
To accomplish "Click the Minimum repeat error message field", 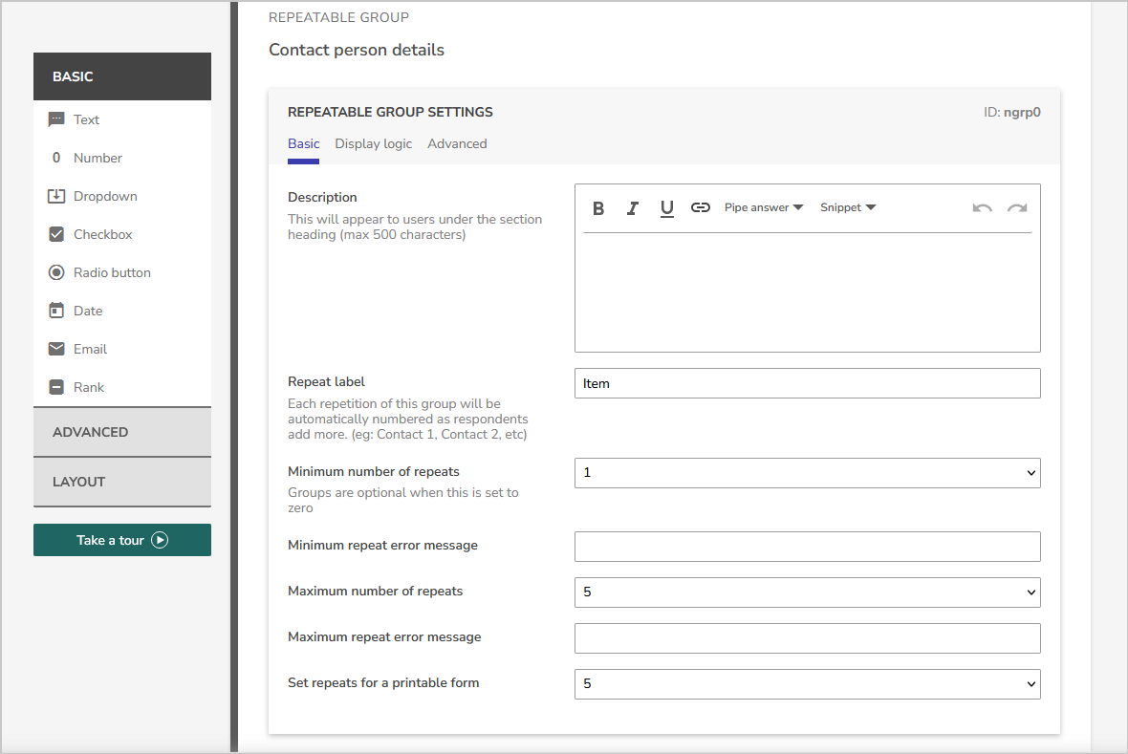I will [807, 546].
